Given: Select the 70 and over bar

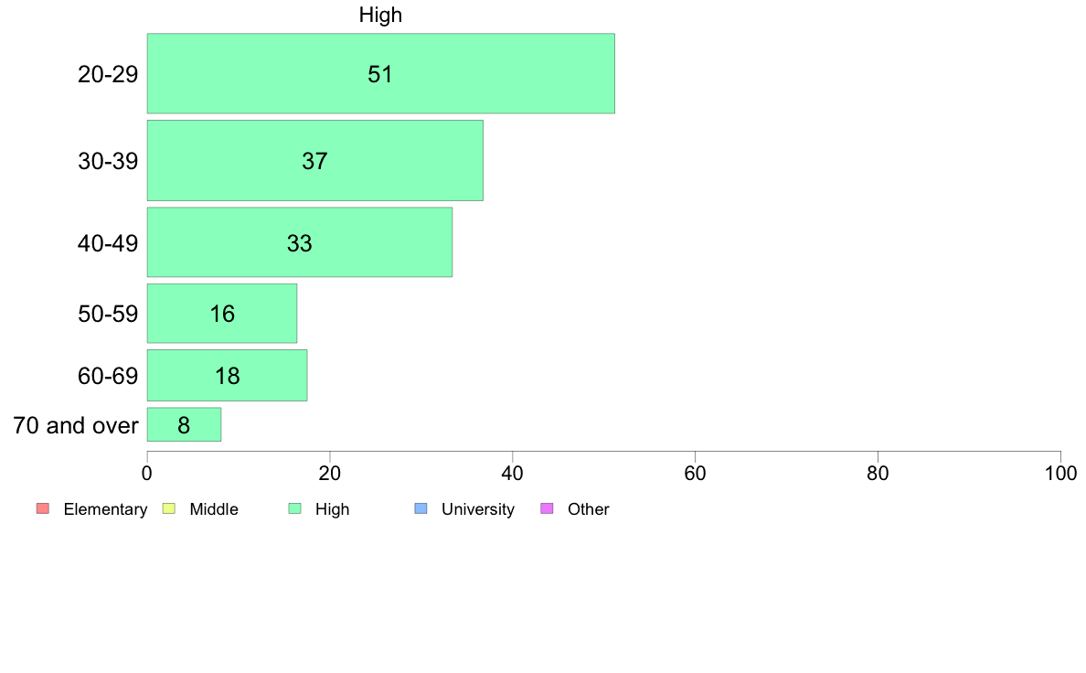Looking at the screenshot, I should (x=184, y=424).
